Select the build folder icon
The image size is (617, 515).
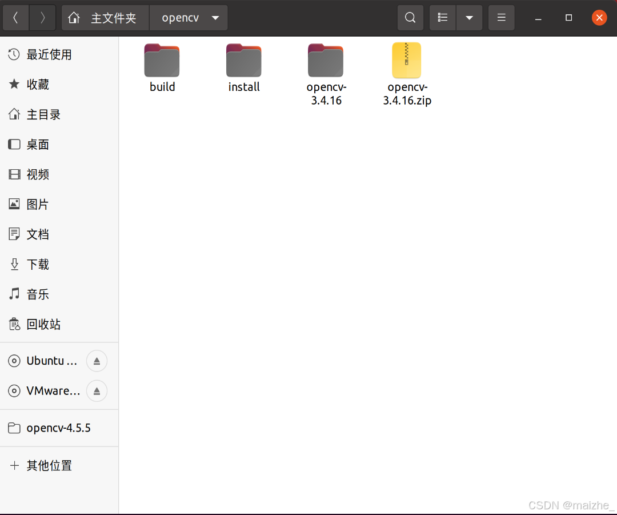[162, 60]
